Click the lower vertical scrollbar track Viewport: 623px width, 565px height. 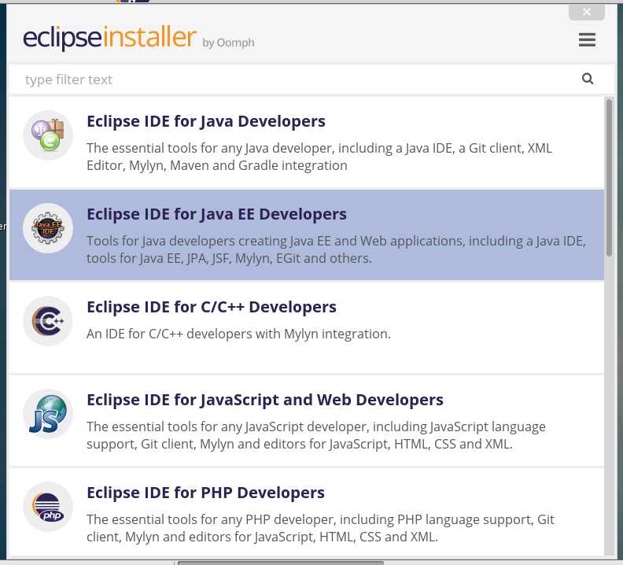609,405
